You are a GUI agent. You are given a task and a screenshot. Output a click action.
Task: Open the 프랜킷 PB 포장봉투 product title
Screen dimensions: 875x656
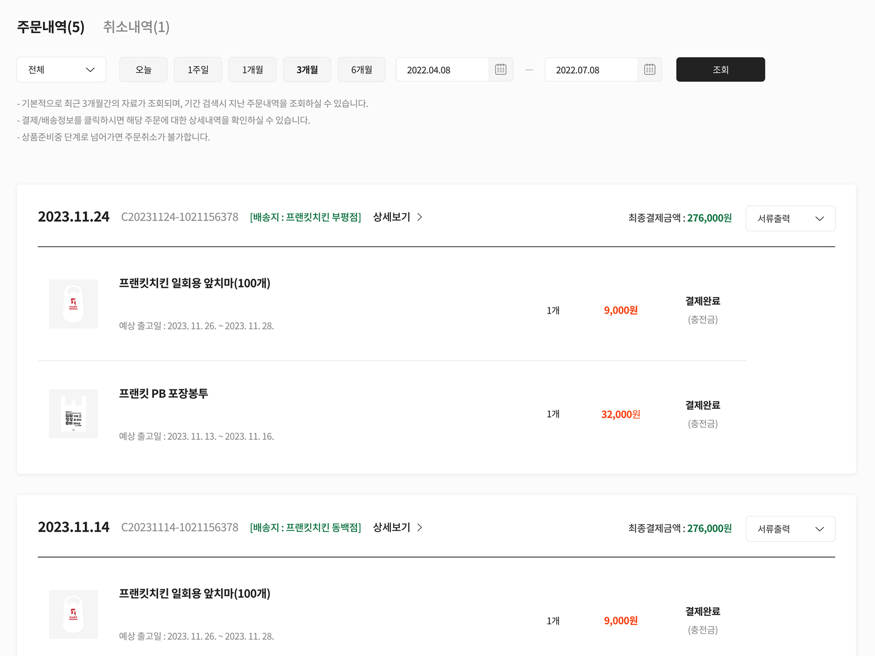coord(163,393)
